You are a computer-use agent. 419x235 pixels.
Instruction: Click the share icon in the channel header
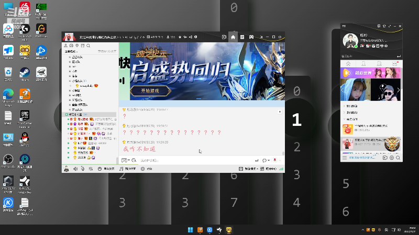click(191, 37)
